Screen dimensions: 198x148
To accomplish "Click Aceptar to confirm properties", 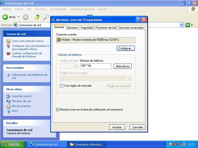I will pos(117,127).
